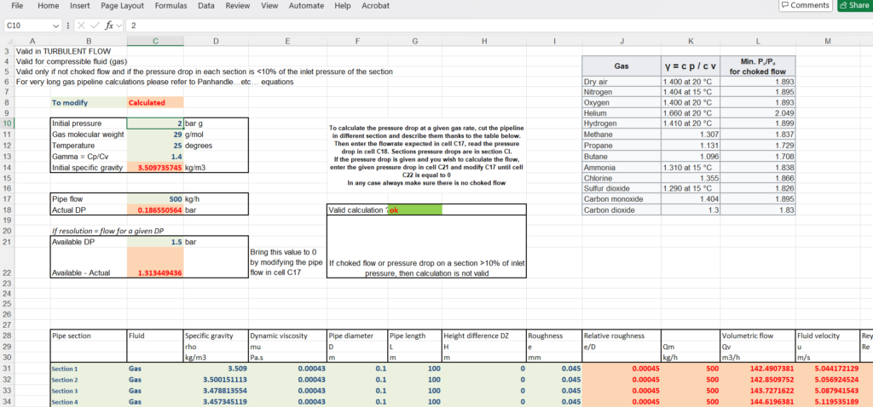Click the Enter checkmark in formula bar
873x407 pixels.
click(95, 26)
